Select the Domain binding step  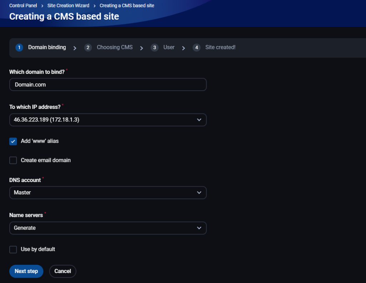point(47,47)
